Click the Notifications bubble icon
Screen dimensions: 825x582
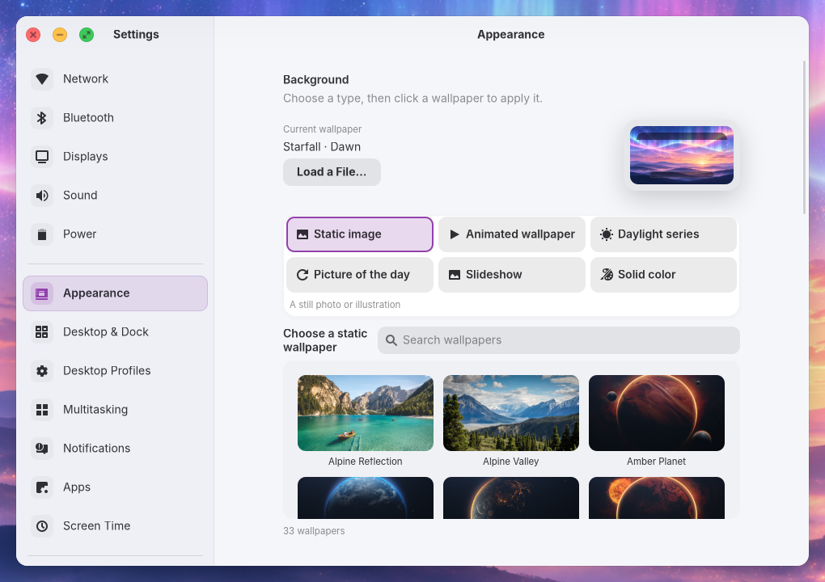[x=42, y=449]
